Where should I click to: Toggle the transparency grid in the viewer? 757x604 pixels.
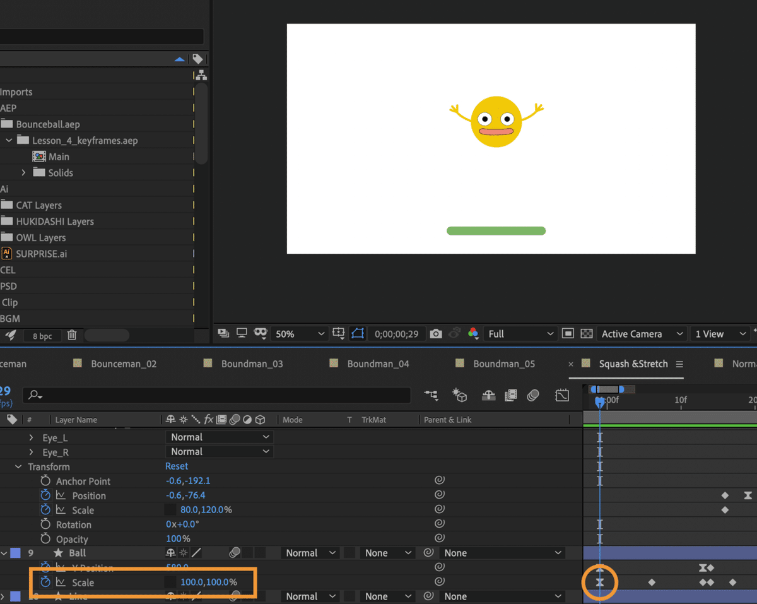(587, 334)
